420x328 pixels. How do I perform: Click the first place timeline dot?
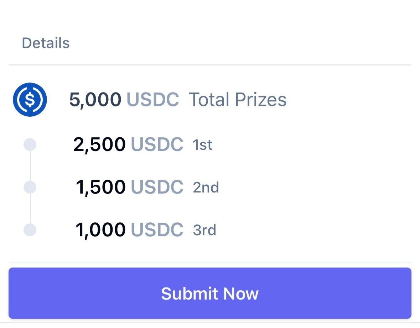30,145
